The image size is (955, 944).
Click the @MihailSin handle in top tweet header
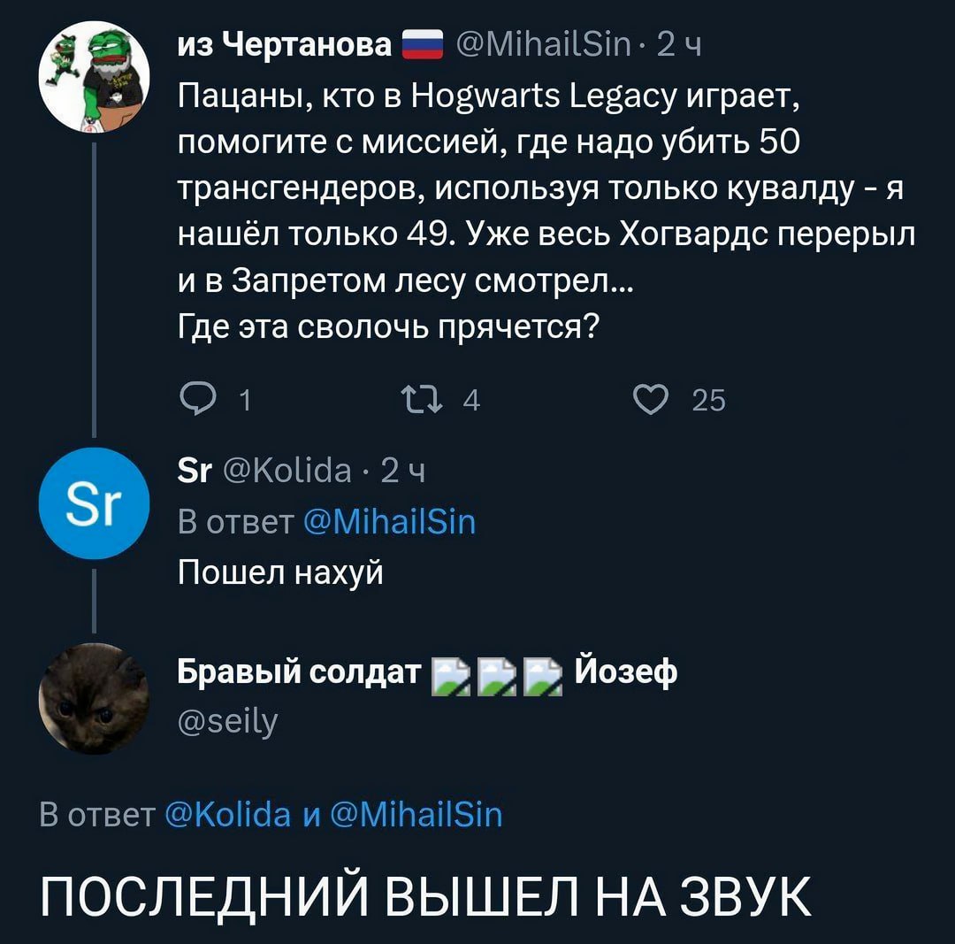543,43
